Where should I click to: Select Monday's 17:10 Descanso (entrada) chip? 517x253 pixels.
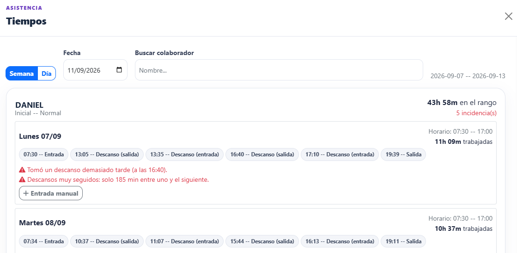point(340,154)
